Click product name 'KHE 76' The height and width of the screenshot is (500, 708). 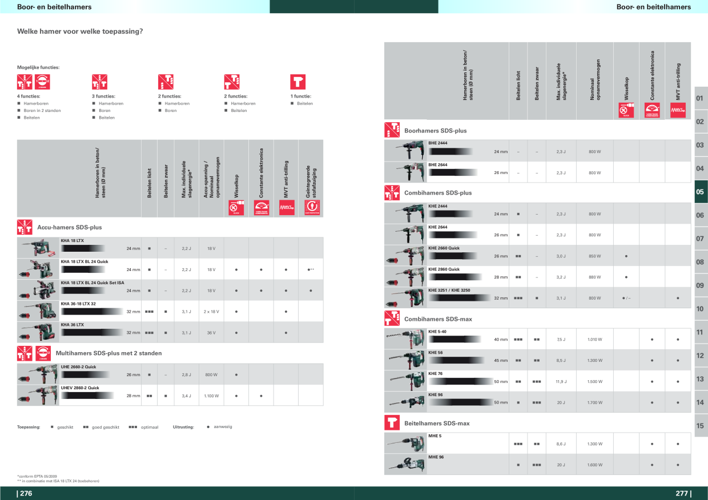tap(436, 373)
